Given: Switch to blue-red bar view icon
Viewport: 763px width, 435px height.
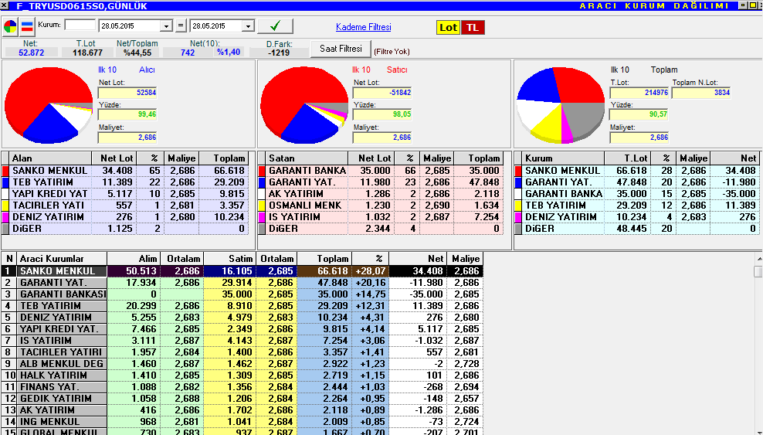Looking at the screenshot, I should pos(27,26).
